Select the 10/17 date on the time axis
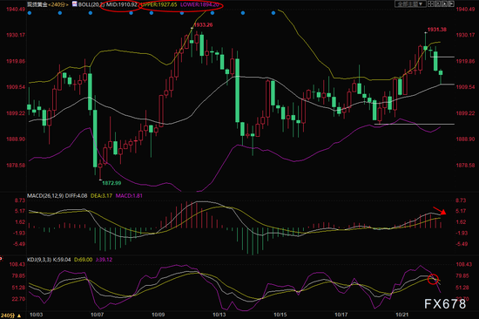479x319 pixels. coord(341,315)
